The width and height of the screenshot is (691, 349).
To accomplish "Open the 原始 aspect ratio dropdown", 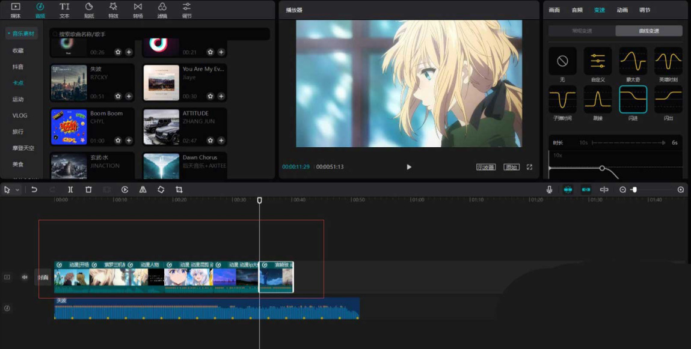I will (511, 167).
